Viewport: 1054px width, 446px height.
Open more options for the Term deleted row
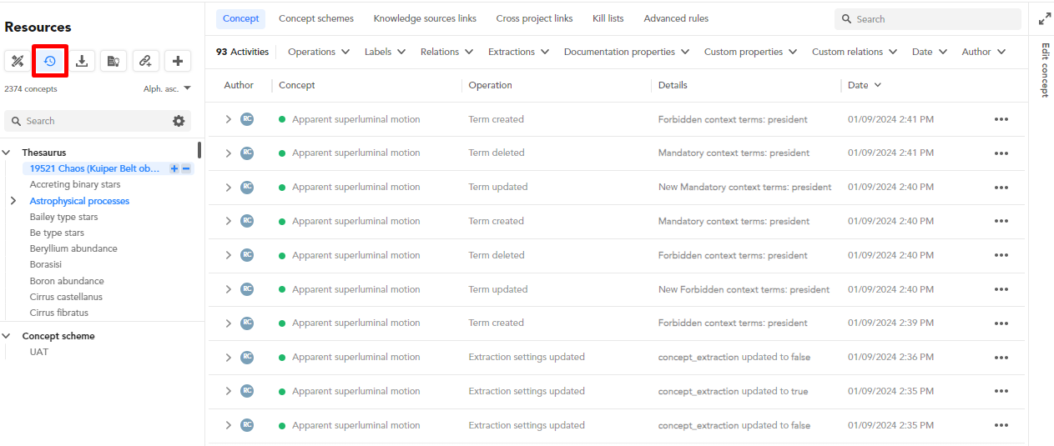(x=1001, y=153)
